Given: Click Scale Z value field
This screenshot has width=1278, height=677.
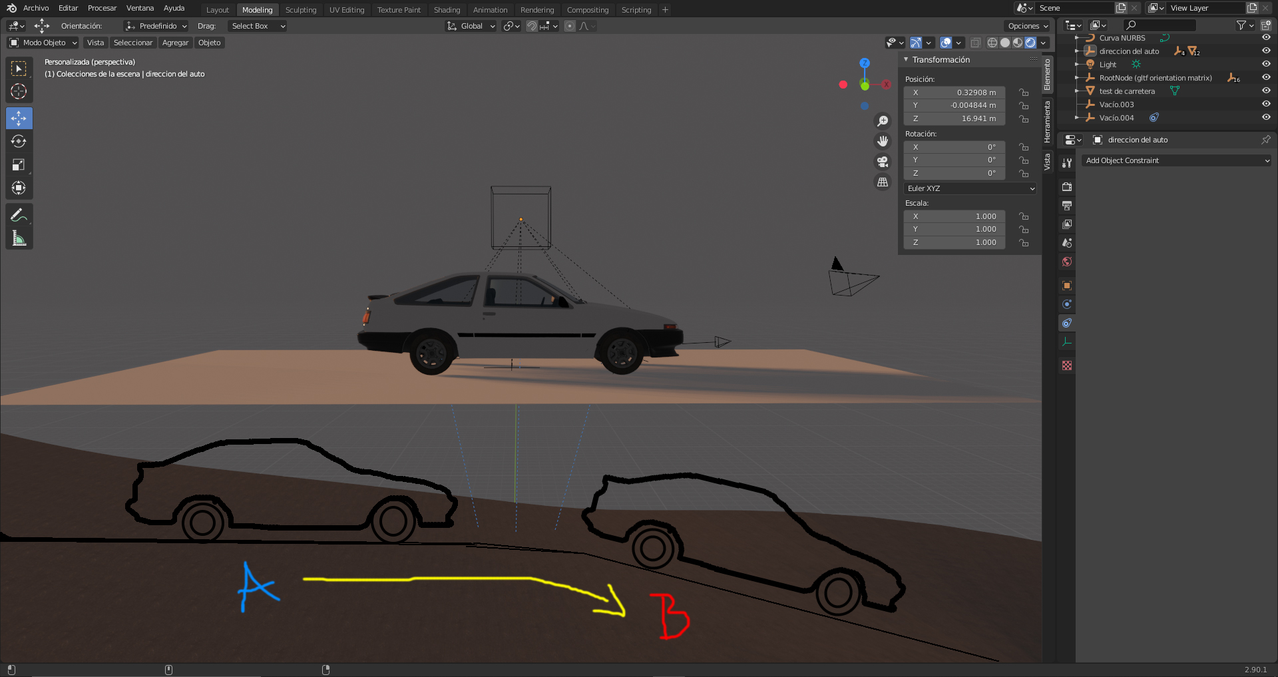Looking at the screenshot, I should point(955,242).
